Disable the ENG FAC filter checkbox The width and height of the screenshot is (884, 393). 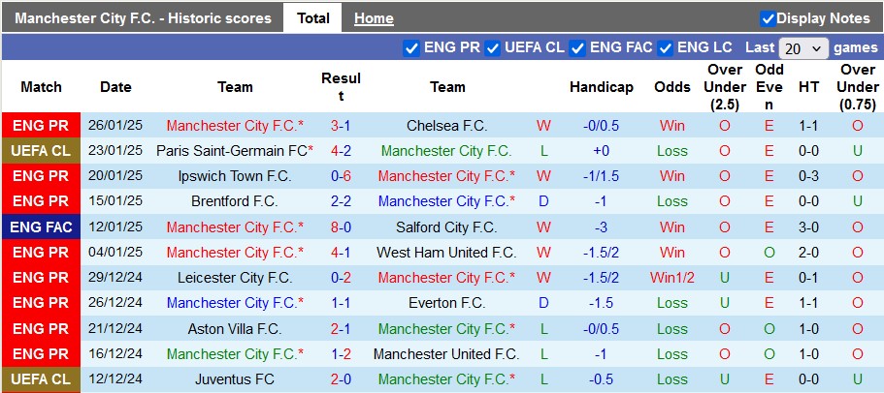[x=577, y=47]
